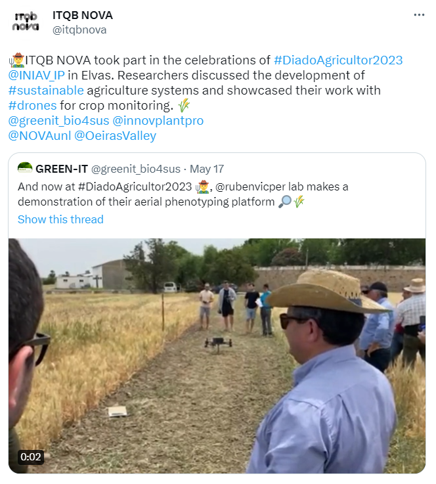Open the @itqbnova handle link
Image resolution: width=436 pixels, height=484 pixels.
[x=79, y=30]
